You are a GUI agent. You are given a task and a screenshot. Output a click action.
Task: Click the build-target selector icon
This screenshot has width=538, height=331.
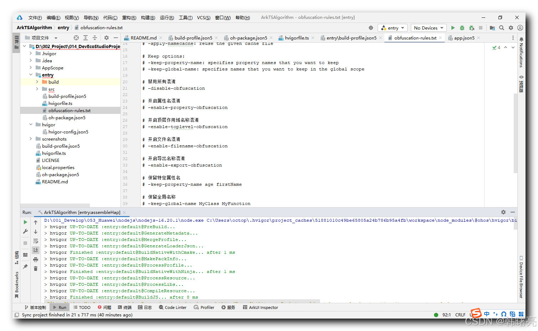tap(371, 28)
